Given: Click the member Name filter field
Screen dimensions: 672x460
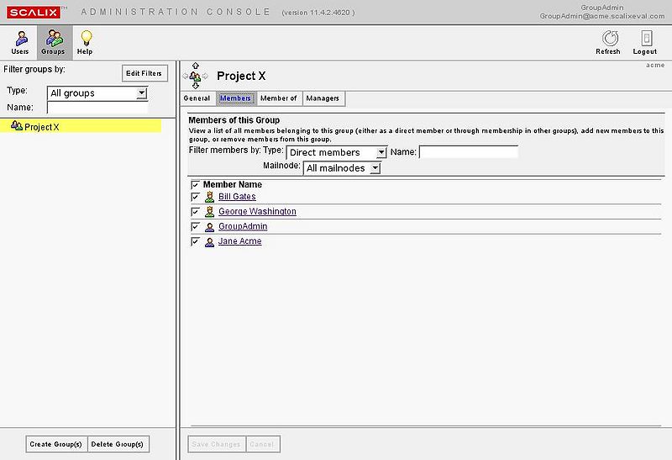Looking at the screenshot, I should (469, 152).
